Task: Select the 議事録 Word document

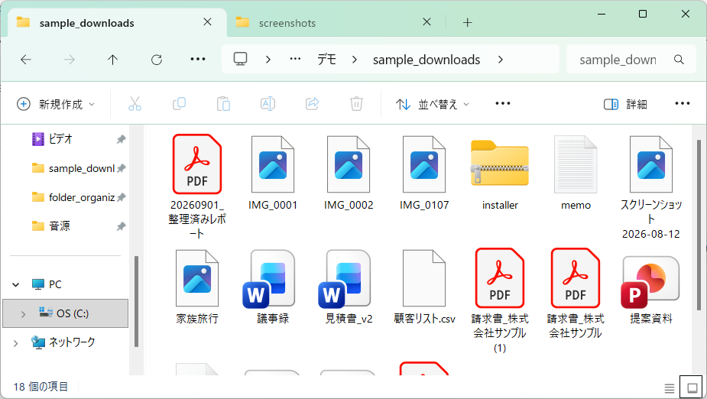Action: coord(272,287)
